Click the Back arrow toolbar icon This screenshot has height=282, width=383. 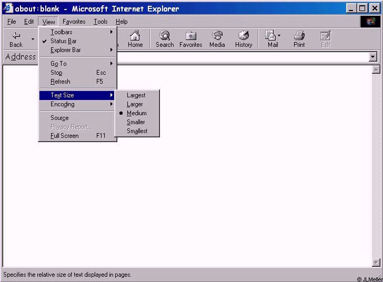coord(16,36)
